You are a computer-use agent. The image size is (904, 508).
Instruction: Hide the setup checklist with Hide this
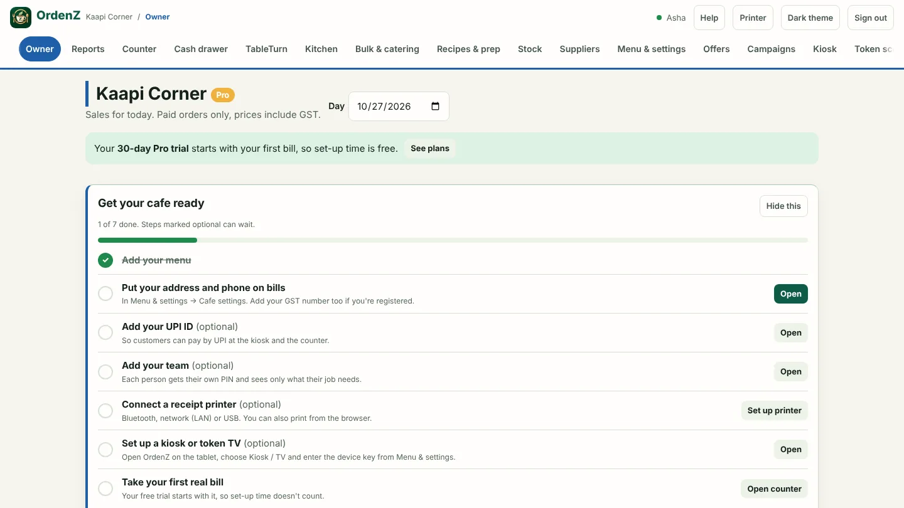783,206
